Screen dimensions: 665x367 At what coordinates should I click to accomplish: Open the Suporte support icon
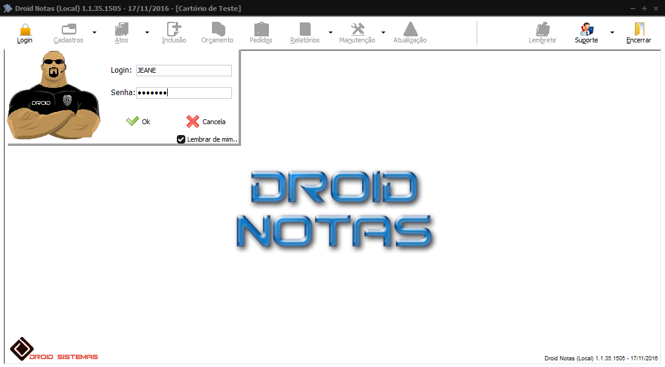pos(586,29)
